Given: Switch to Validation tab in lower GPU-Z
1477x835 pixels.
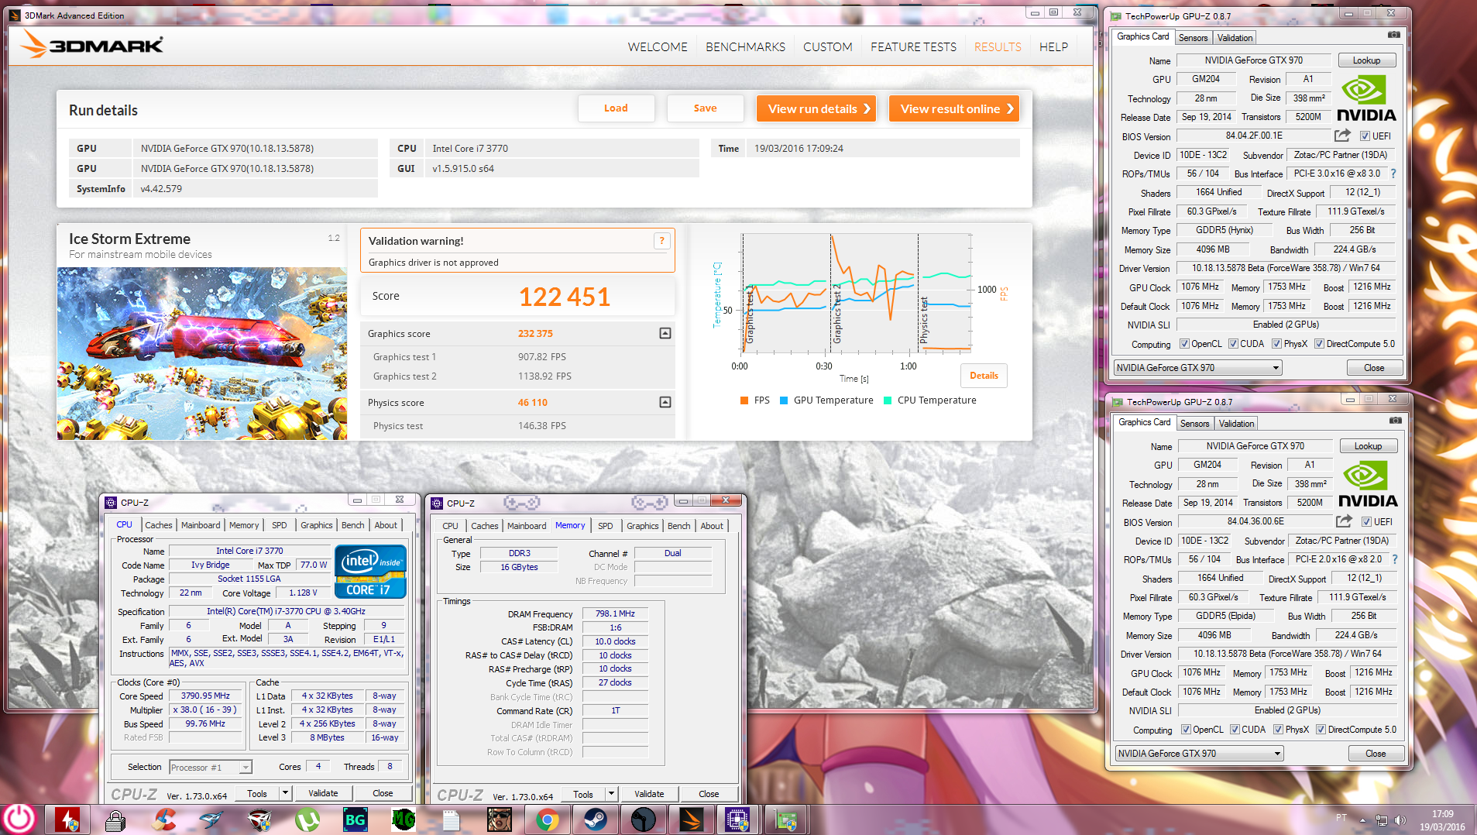Looking at the screenshot, I should [x=1236, y=423].
